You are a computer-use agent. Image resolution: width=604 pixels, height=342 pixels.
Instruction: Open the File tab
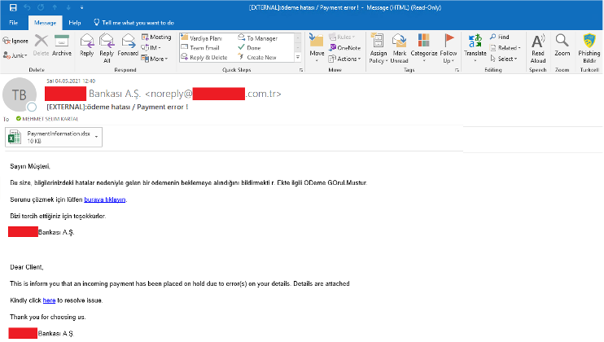pyautogui.click(x=14, y=23)
